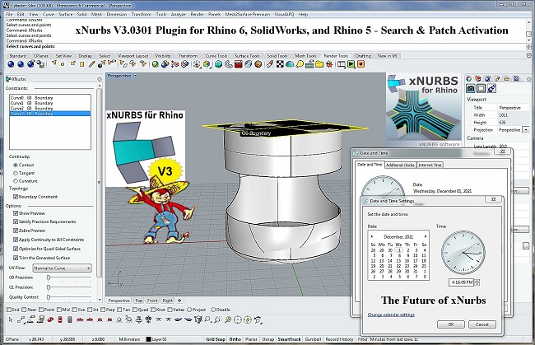
Task: Open the UV Flow dropdown
Action: coord(62,268)
